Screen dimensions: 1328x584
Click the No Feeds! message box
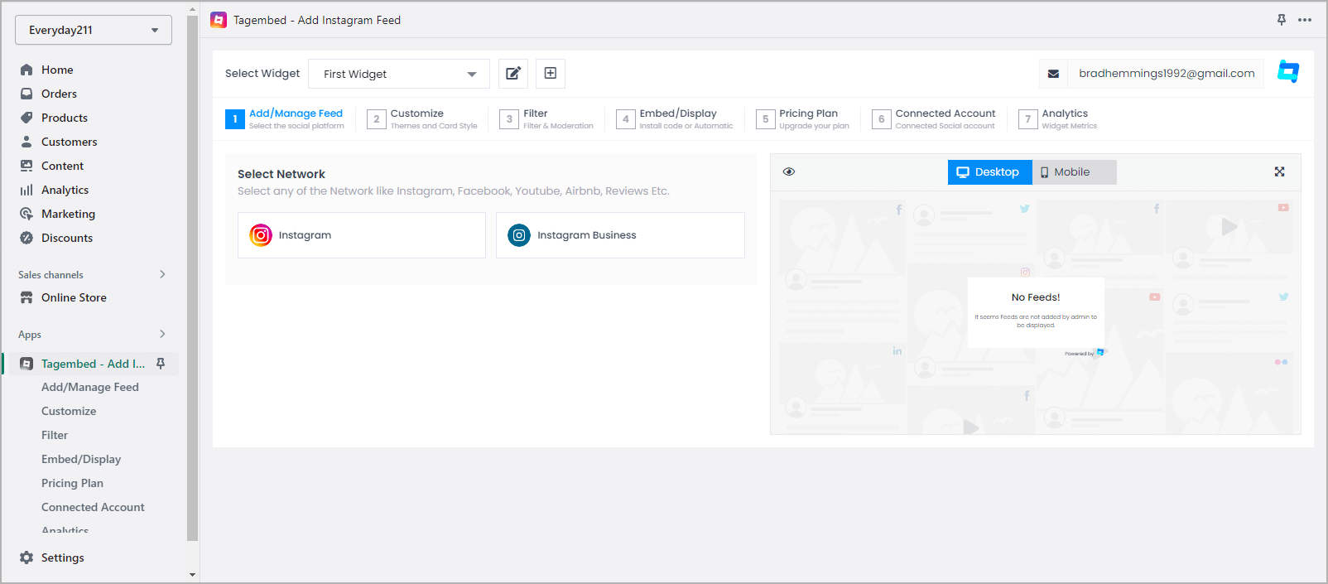coord(1036,312)
